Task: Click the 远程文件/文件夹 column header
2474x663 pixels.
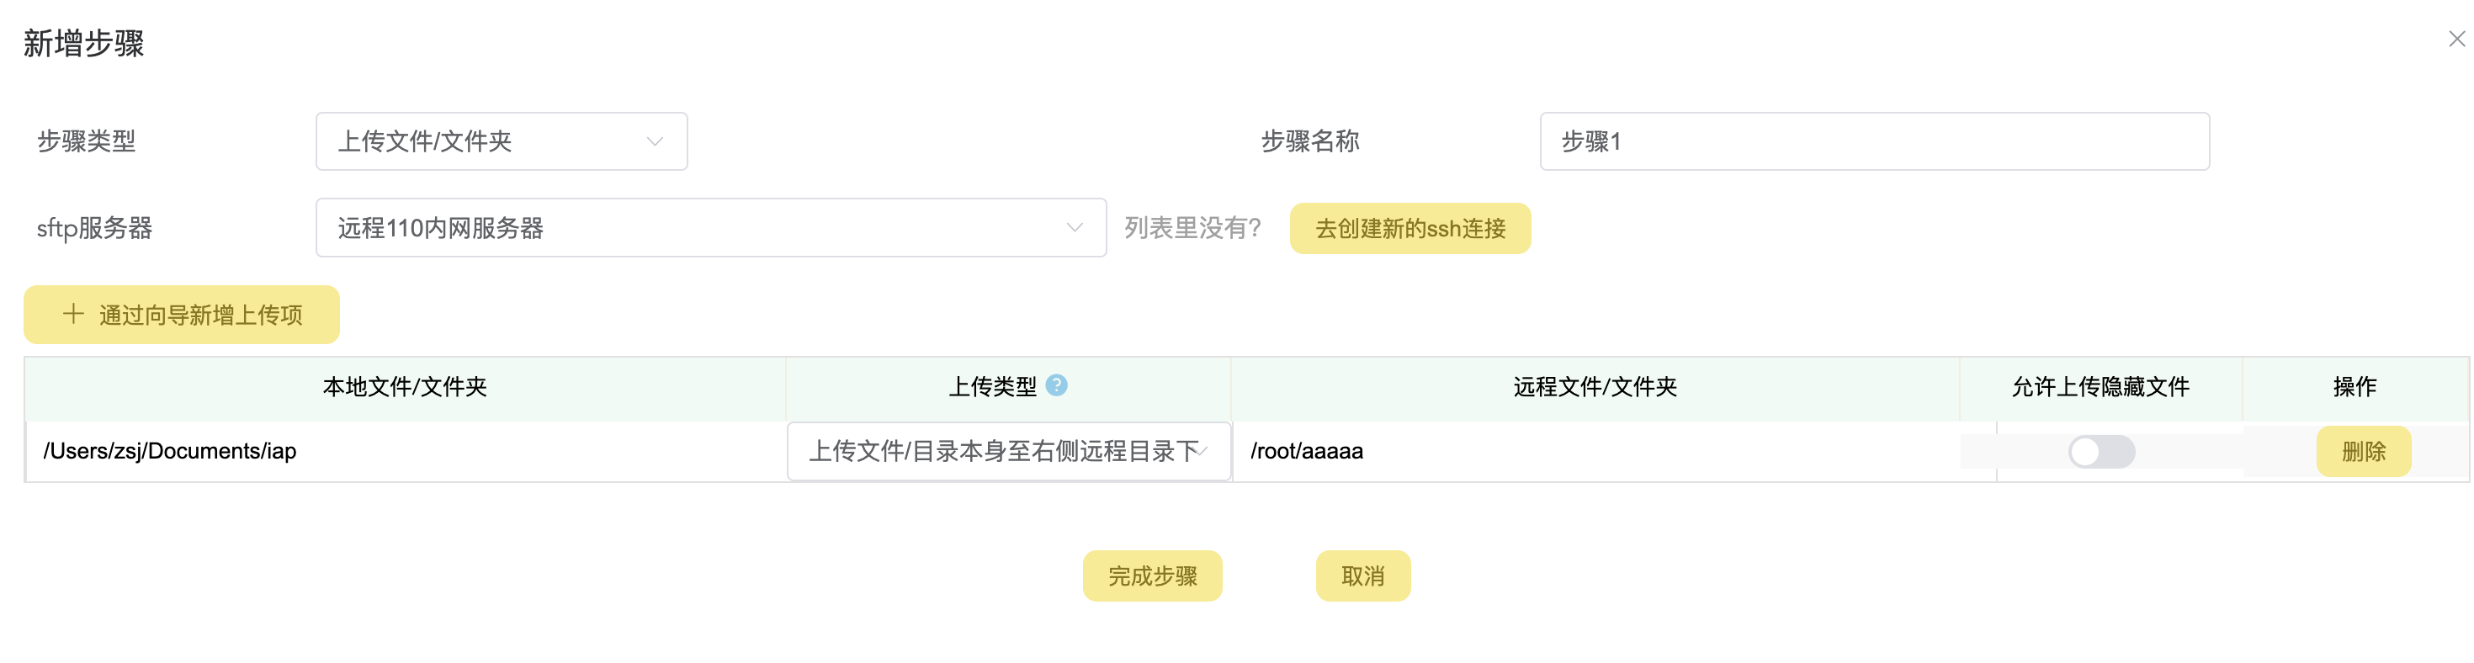Action: click(x=1595, y=387)
